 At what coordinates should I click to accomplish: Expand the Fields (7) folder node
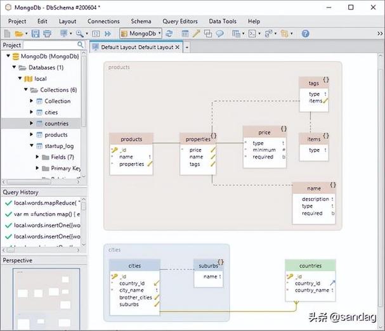coord(37,157)
